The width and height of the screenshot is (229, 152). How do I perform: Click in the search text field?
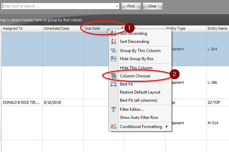tap(58, 6)
